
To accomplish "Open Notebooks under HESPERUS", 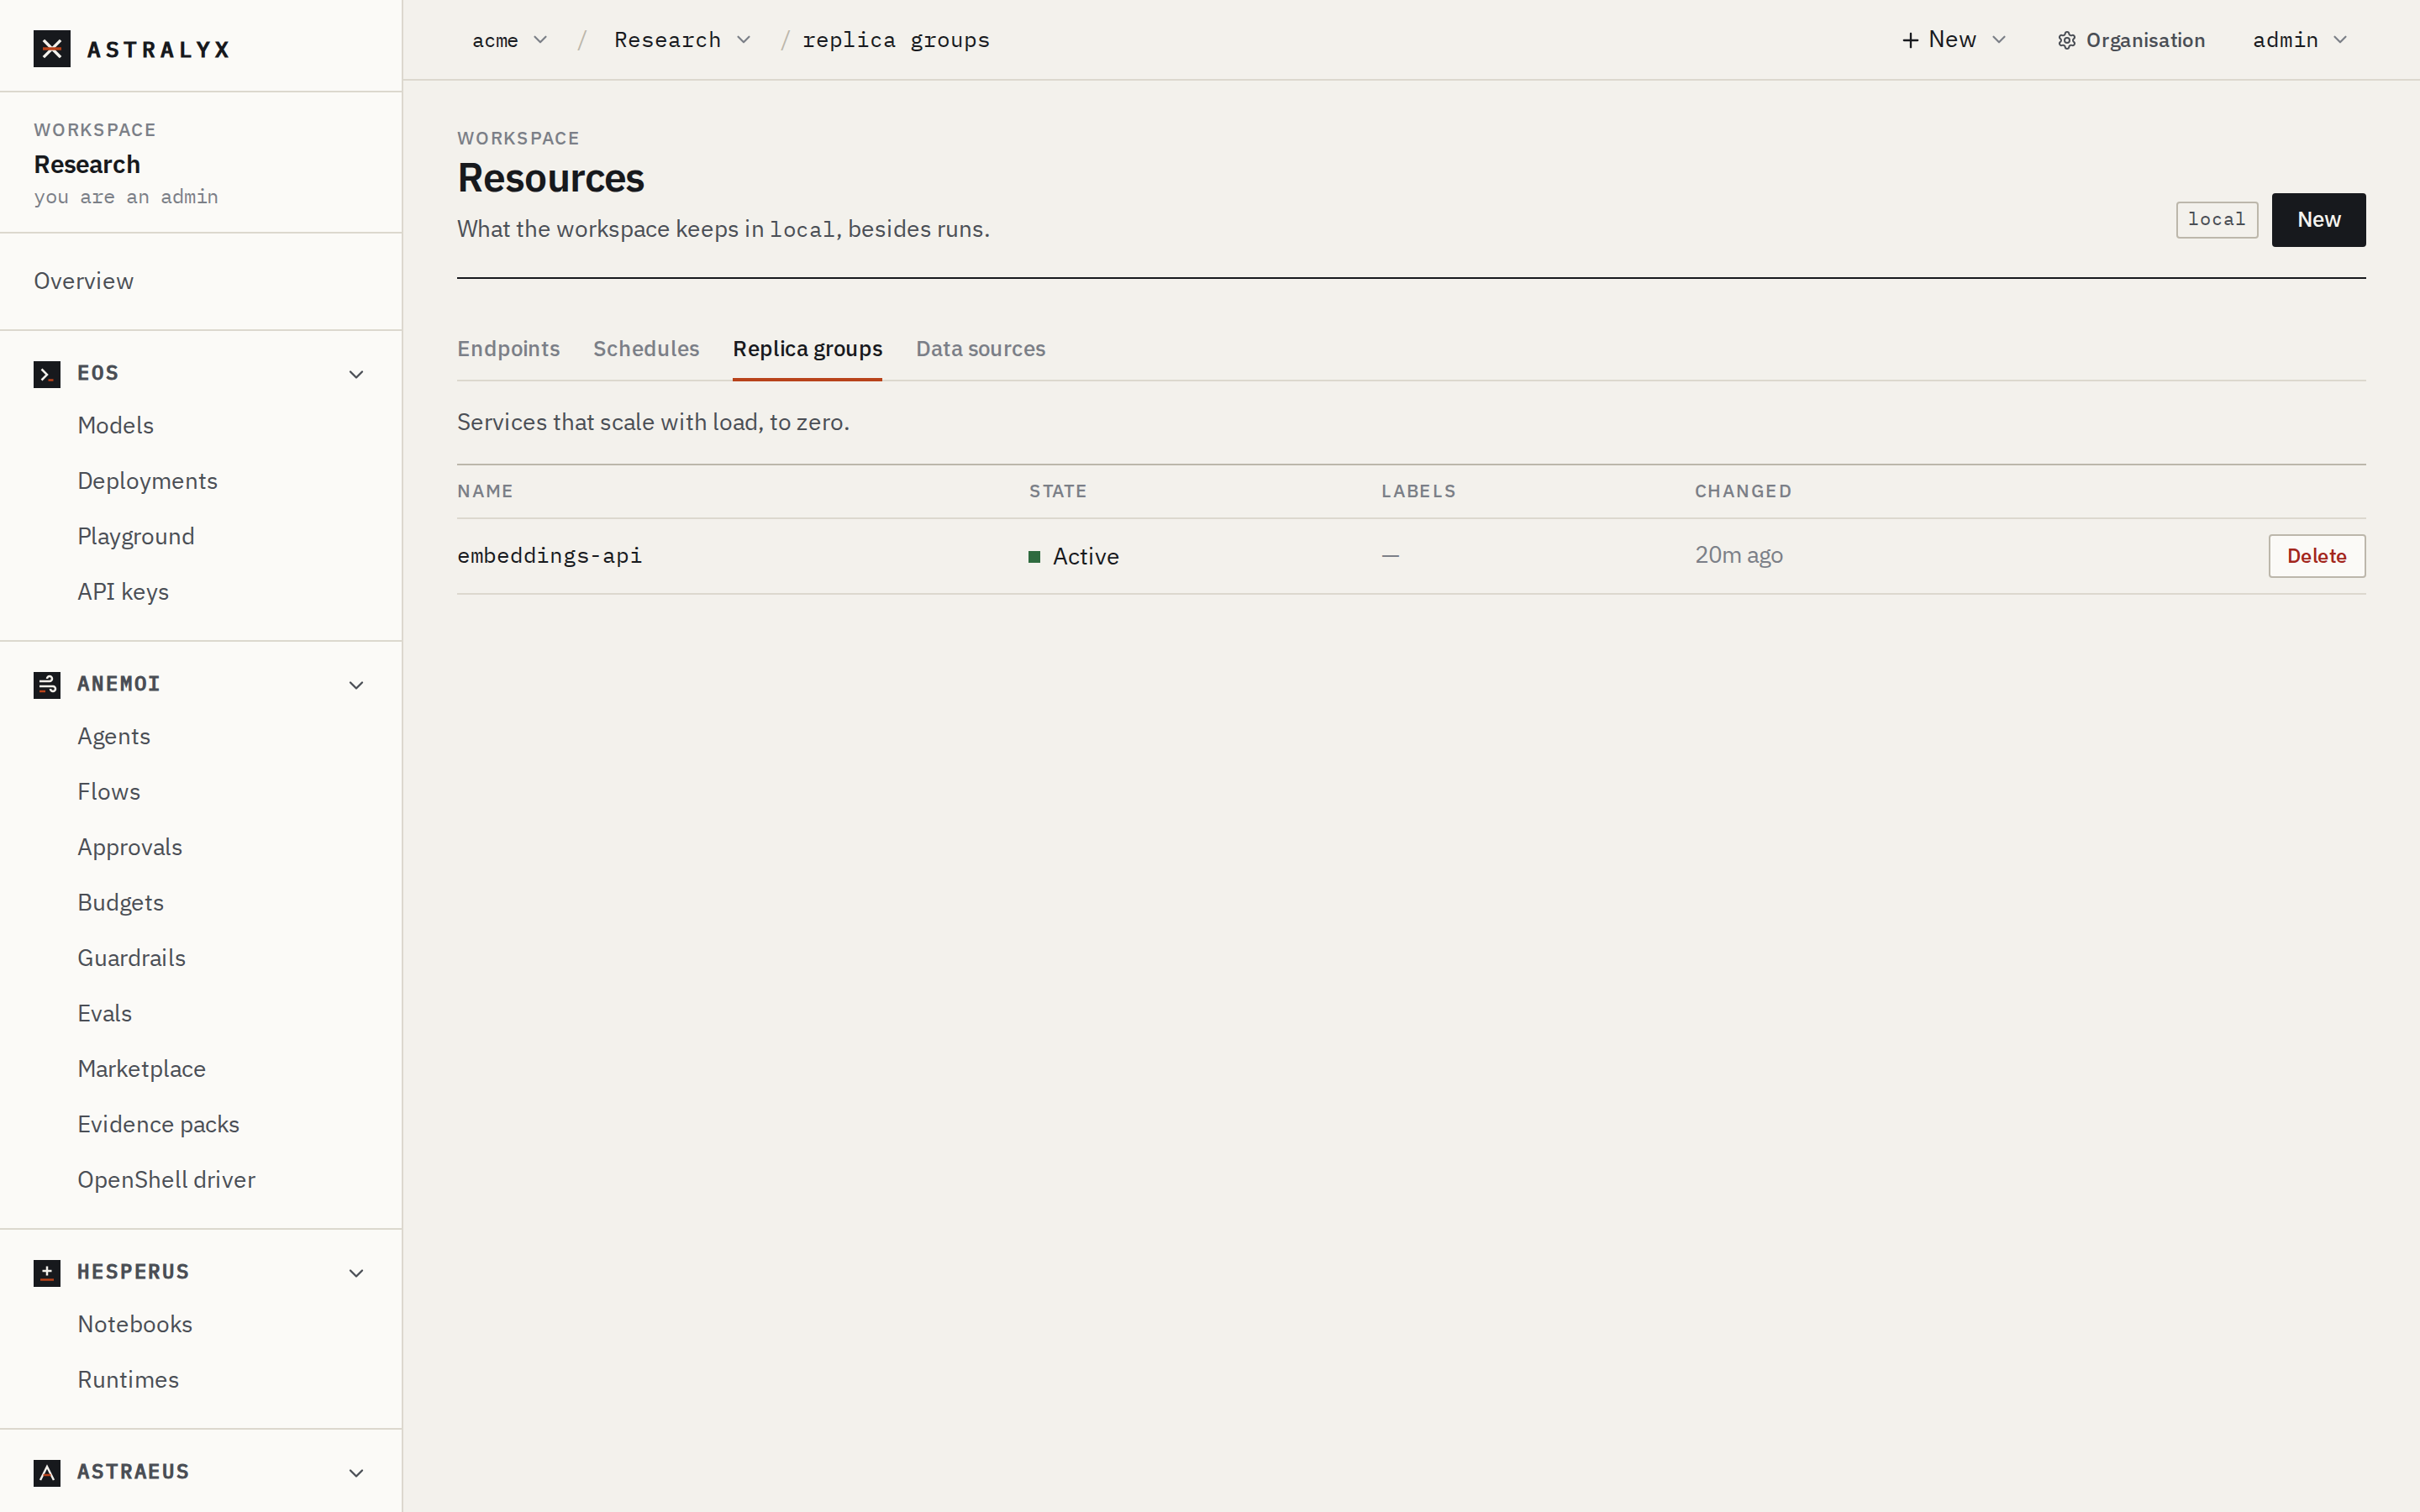I will (135, 1325).
